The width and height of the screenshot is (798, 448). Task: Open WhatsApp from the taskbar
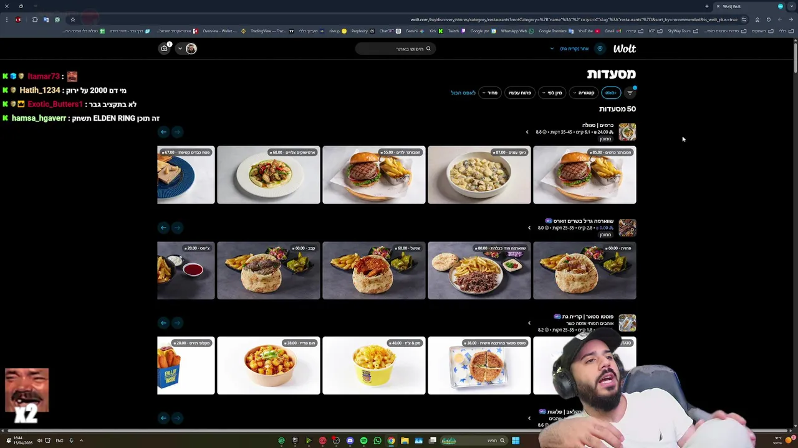377,441
